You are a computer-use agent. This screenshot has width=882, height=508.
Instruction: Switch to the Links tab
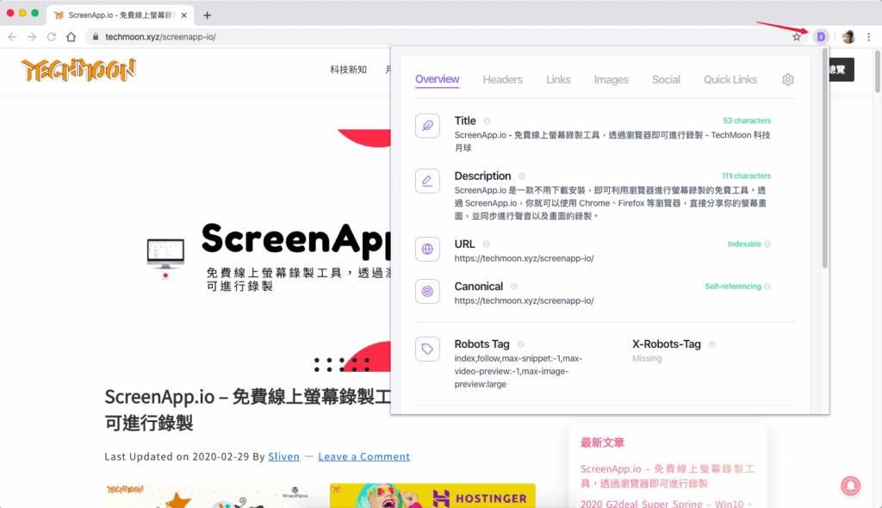point(558,80)
